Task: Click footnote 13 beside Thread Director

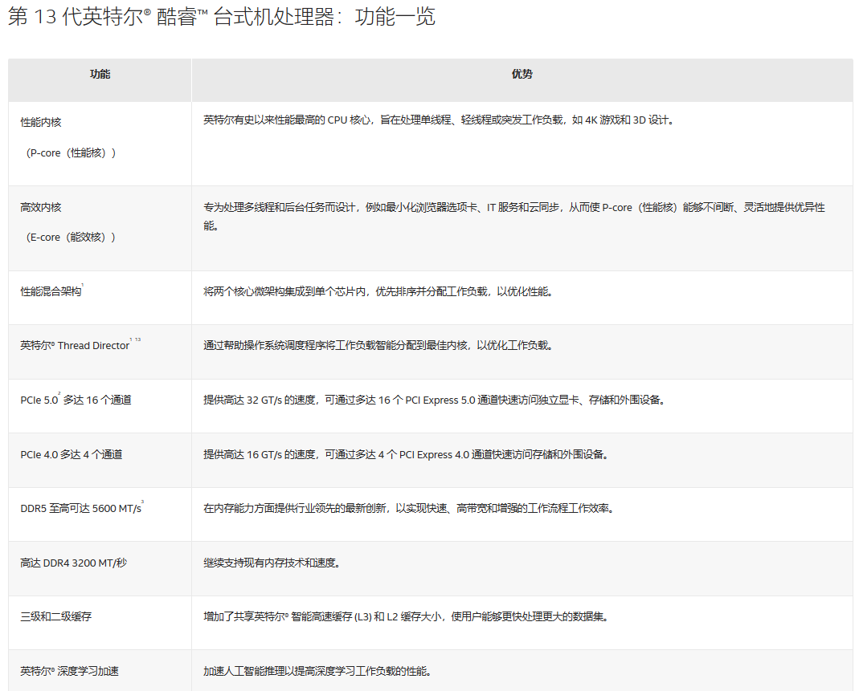Action: tap(137, 339)
